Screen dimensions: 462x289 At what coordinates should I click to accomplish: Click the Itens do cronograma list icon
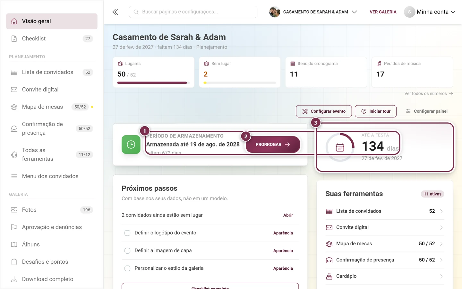tap(293, 64)
